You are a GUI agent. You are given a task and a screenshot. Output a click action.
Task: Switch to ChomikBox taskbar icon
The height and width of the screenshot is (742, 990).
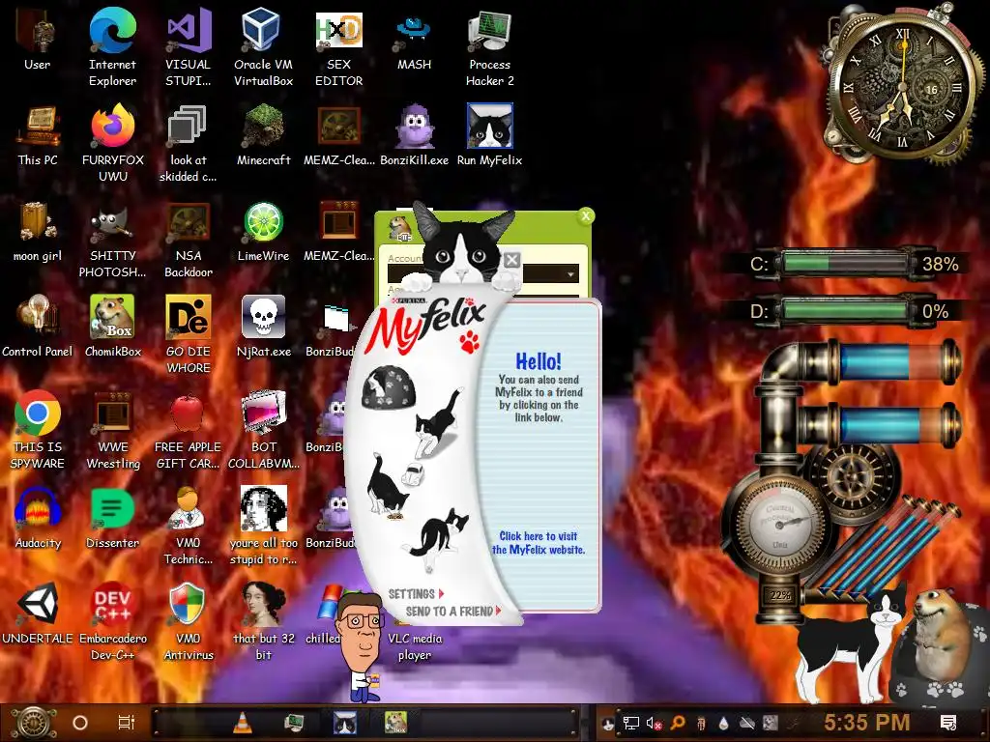[x=395, y=723]
